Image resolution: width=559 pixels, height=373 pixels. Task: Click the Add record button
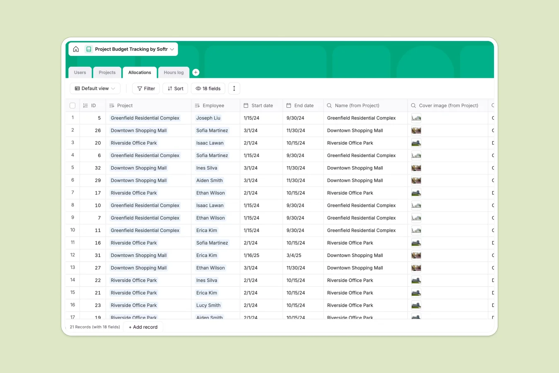point(143,327)
